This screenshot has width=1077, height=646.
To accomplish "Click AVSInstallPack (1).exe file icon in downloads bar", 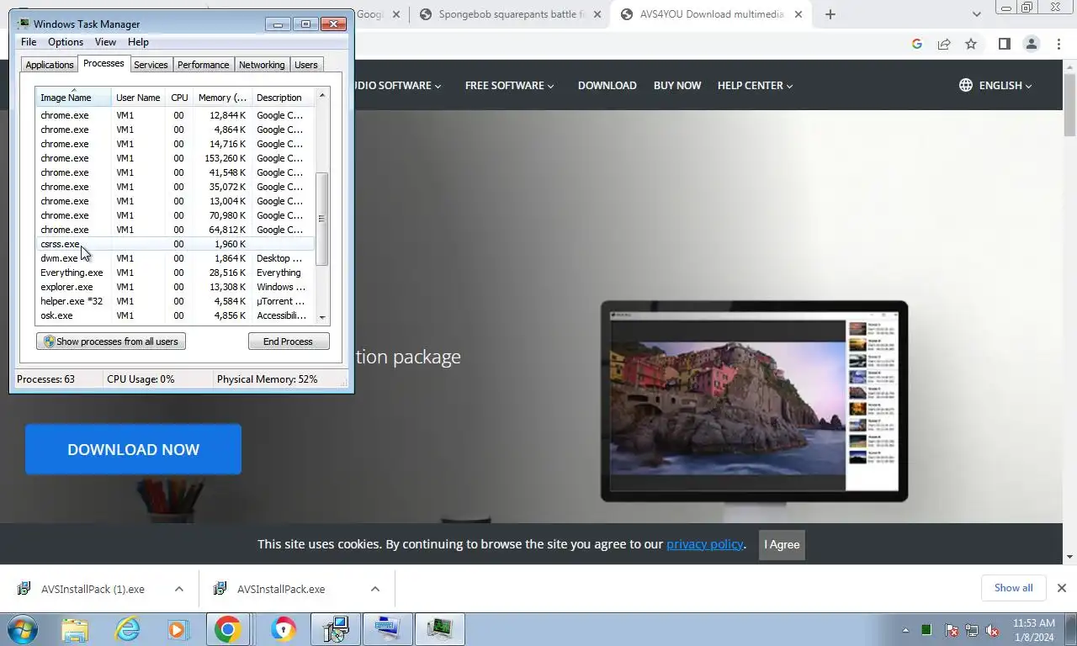I will pos(24,589).
